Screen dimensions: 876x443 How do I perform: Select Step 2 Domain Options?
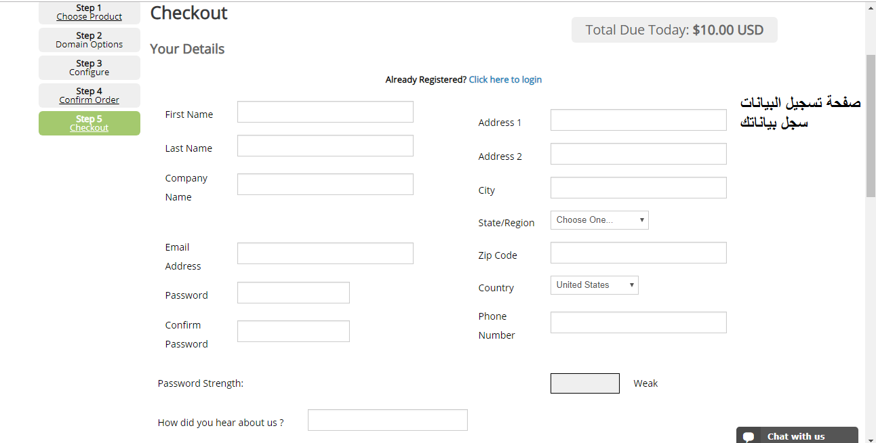tap(89, 40)
